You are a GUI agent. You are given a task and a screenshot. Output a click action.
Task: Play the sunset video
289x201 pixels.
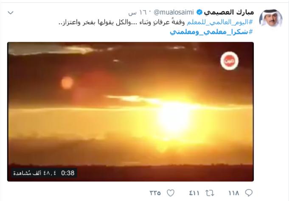point(130,112)
